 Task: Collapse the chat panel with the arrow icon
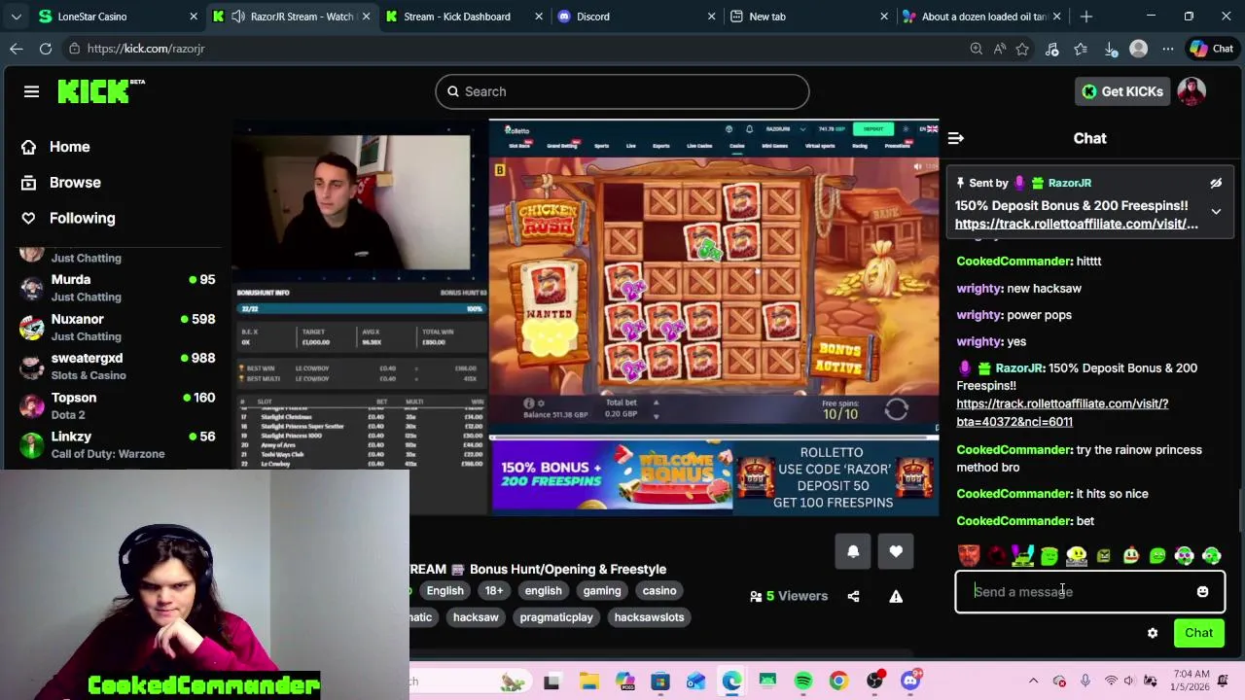click(955, 138)
